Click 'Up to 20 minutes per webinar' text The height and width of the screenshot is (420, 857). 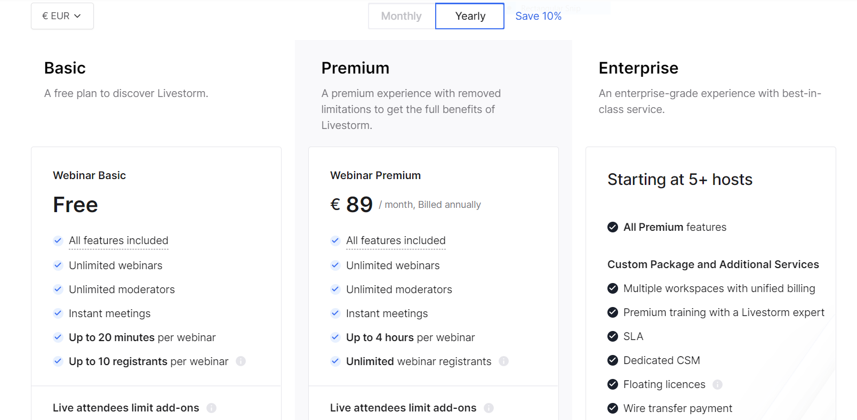(x=142, y=337)
